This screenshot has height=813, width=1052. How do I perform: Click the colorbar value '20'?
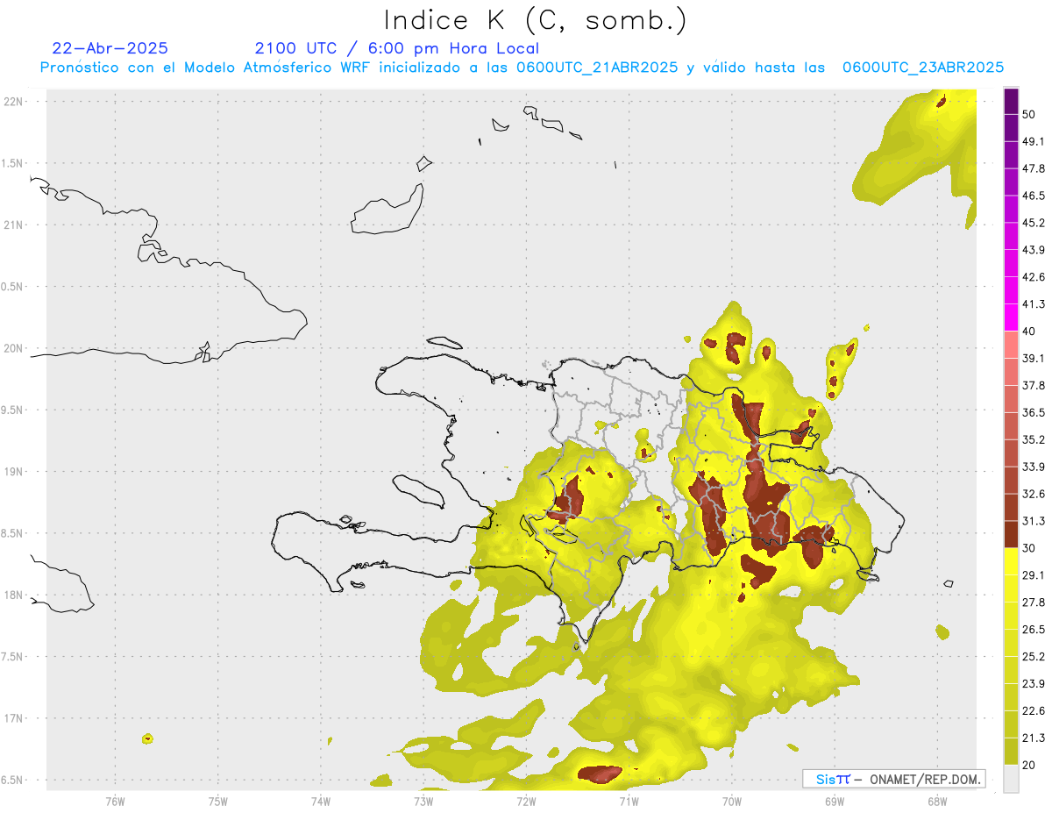point(1029,765)
